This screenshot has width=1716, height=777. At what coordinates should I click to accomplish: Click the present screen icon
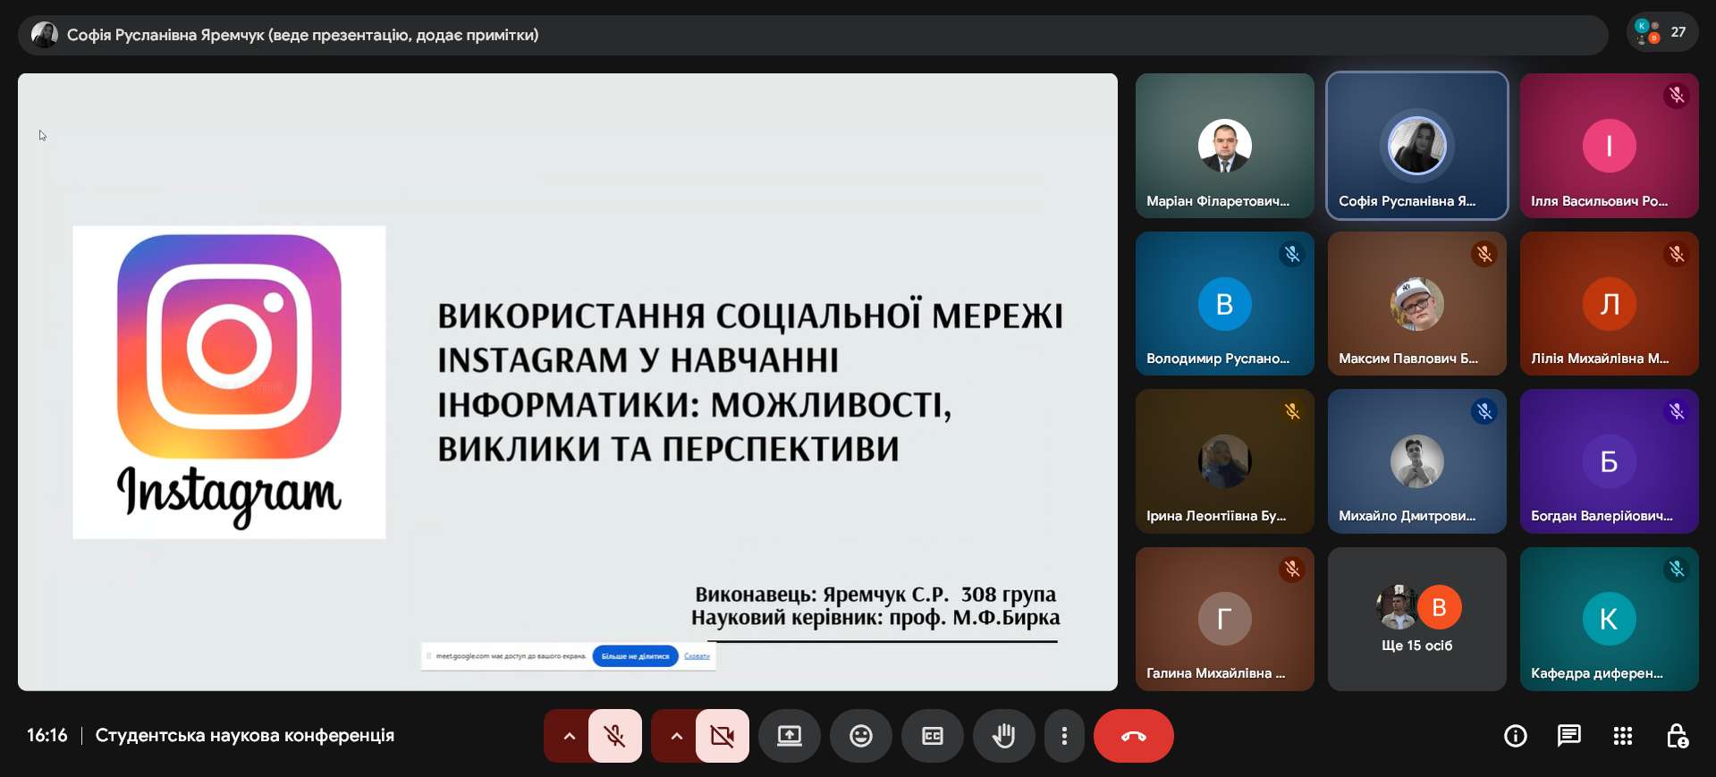[x=790, y=736]
